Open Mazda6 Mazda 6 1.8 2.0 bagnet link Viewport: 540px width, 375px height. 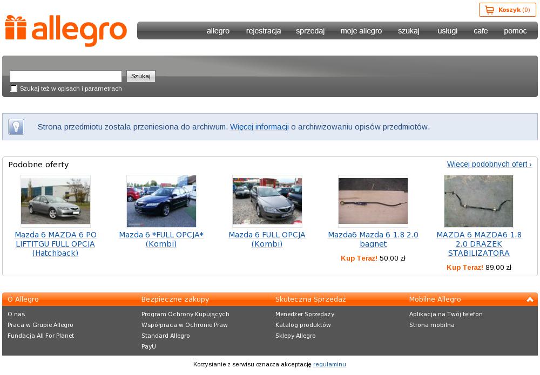(373, 240)
